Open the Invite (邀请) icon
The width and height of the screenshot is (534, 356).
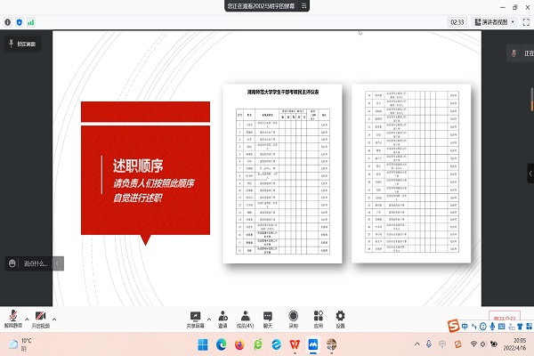pos(222,317)
